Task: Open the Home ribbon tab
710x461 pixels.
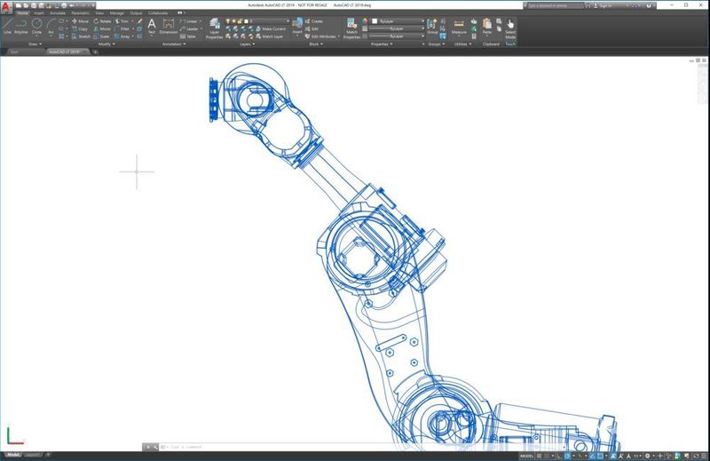Action: click(22, 13)
